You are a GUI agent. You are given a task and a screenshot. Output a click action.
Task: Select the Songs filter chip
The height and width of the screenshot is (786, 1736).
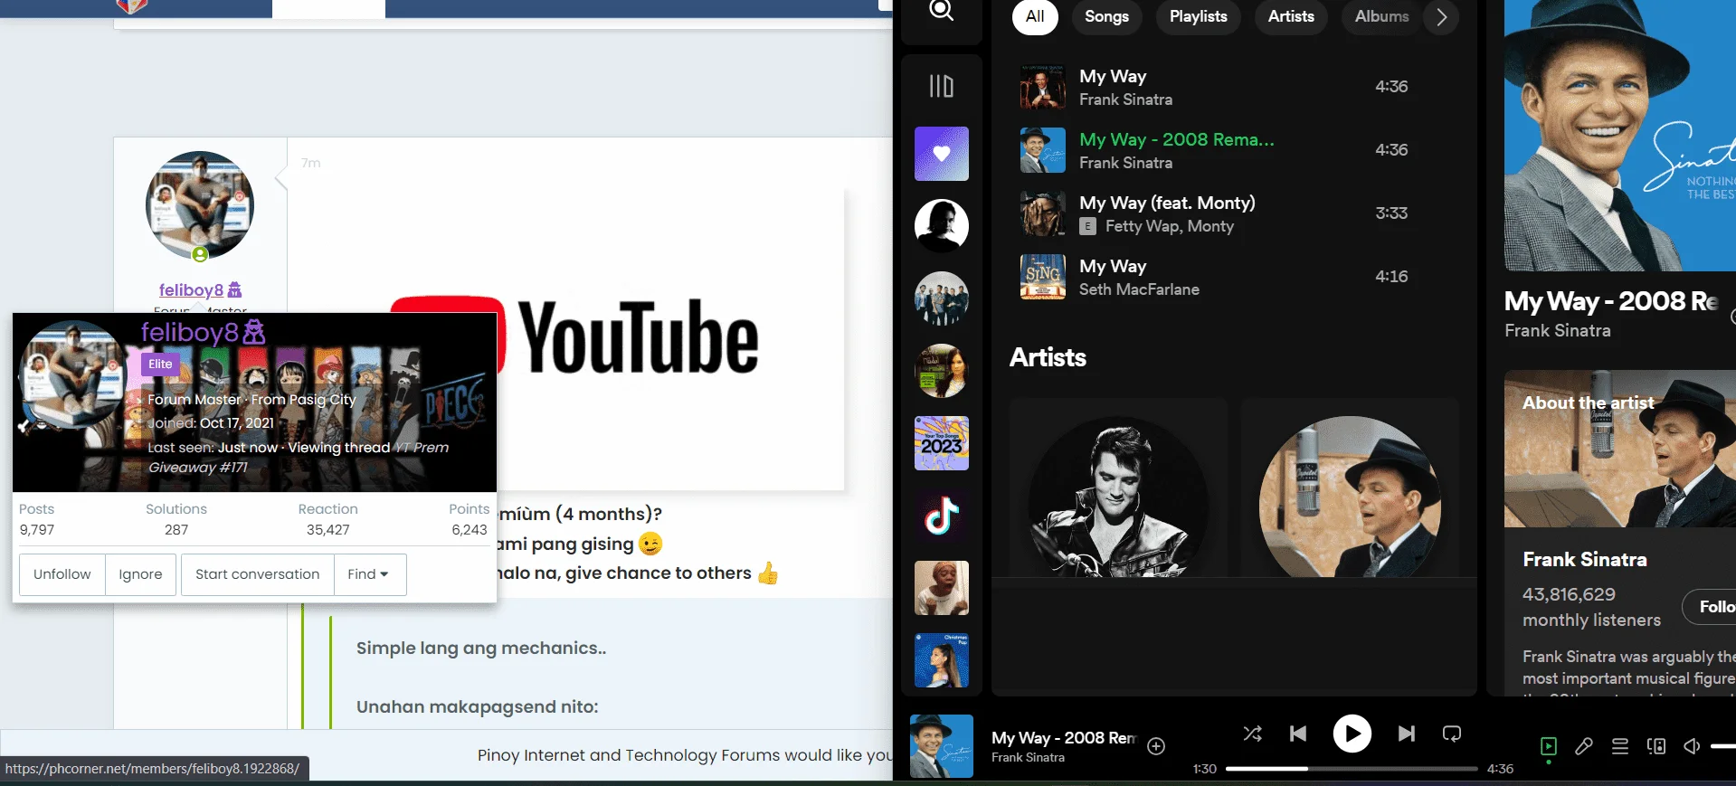tap(1106, 16)
